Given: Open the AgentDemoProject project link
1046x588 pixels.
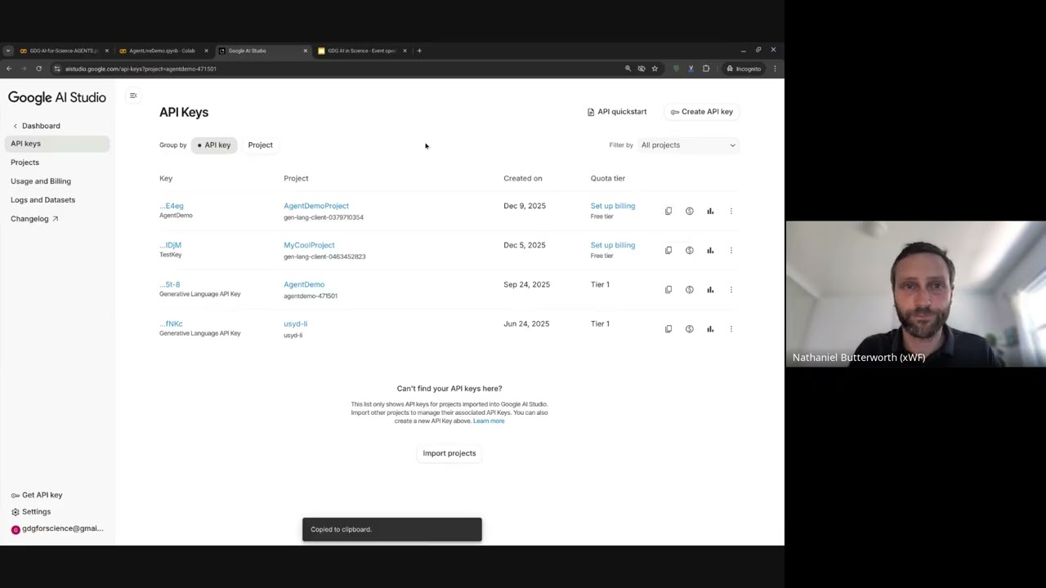Looking at the screenshot, I should pyautogui.click(x=316, y=206).
